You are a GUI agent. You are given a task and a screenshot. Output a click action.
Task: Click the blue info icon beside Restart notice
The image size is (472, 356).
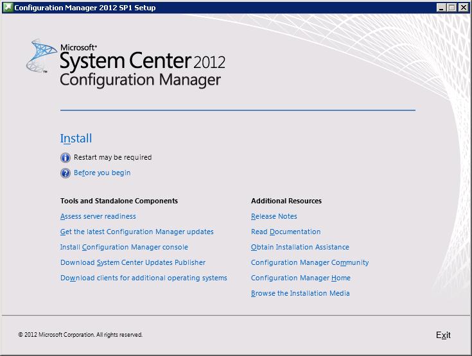tap(65, 157)
